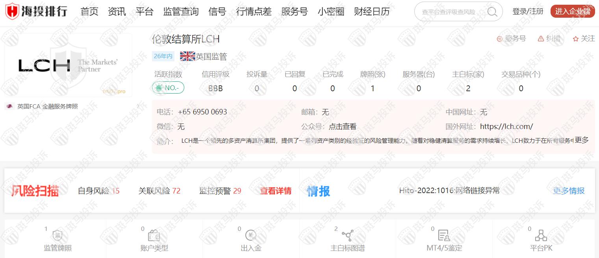The width and height of the screenshot is (599, 258).
Task: Click 点击查看 for 公众号
Action: [343, 127]
